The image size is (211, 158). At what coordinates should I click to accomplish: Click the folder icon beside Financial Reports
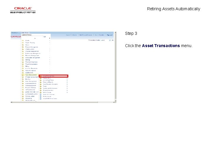40,82
